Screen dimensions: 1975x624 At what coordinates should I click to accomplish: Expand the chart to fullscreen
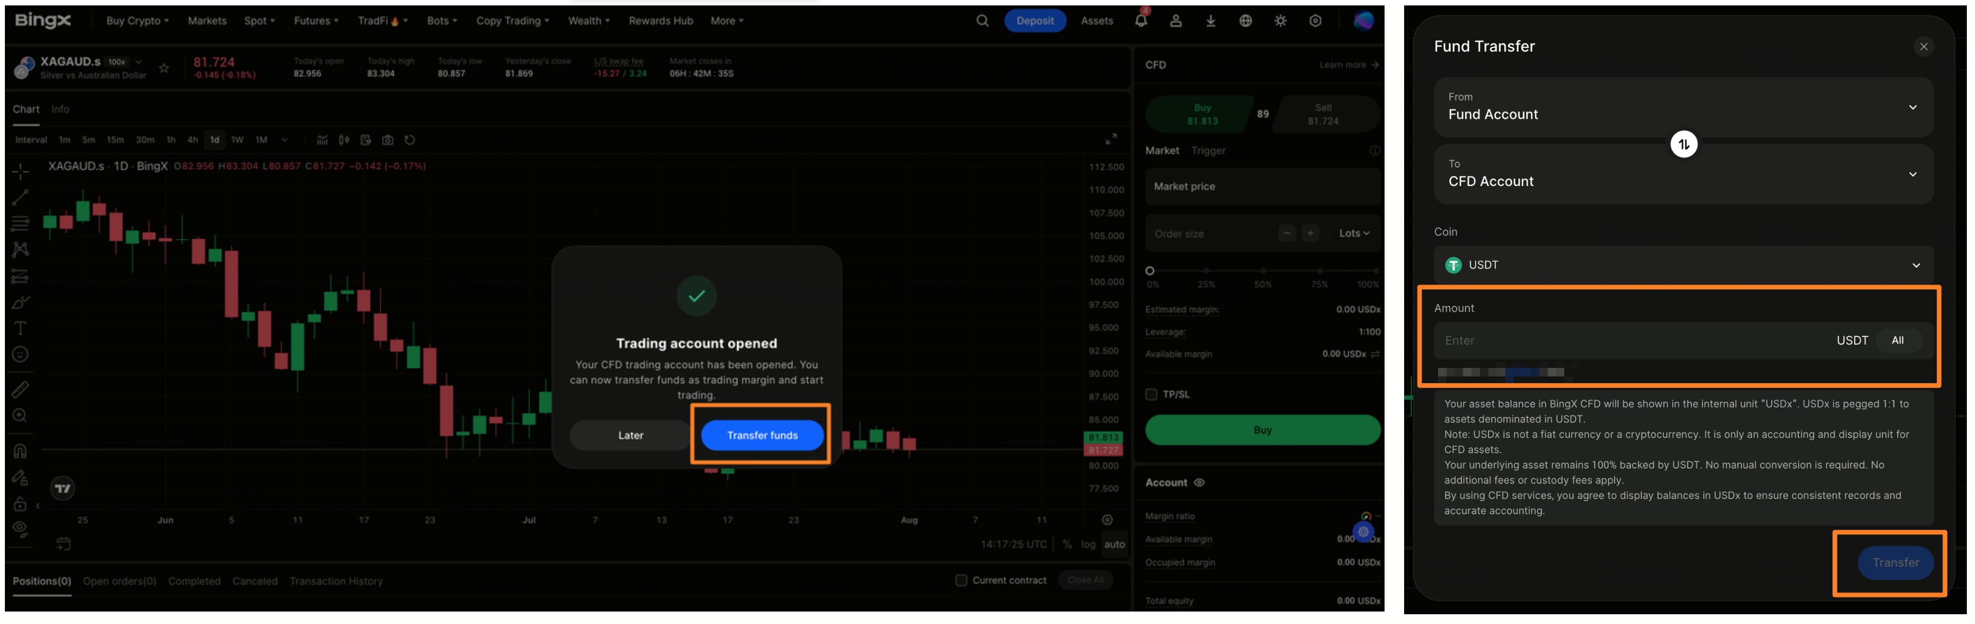(1111, 138)
